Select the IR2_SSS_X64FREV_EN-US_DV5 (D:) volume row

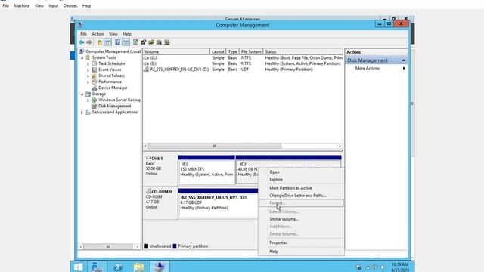pos(243,70)
